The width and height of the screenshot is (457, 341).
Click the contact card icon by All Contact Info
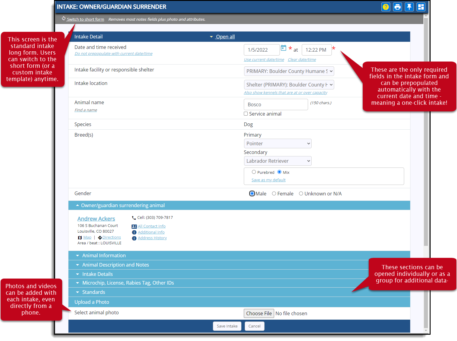(x=134, y=227)
